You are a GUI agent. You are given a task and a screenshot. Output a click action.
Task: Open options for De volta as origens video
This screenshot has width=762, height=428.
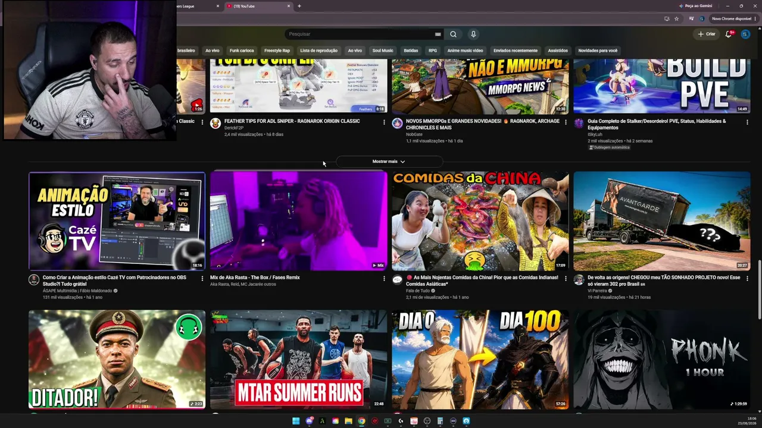point(747,278)
